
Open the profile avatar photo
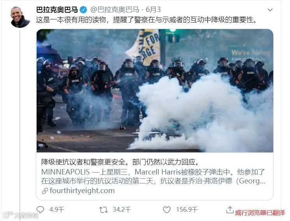[x=20, y=17]
